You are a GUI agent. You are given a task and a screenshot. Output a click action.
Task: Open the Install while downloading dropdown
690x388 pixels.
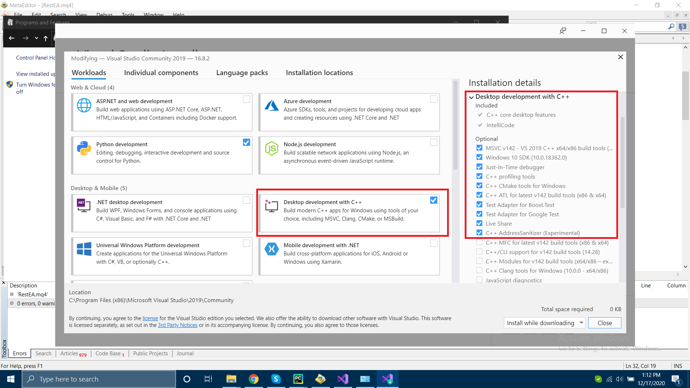(544, 323)
